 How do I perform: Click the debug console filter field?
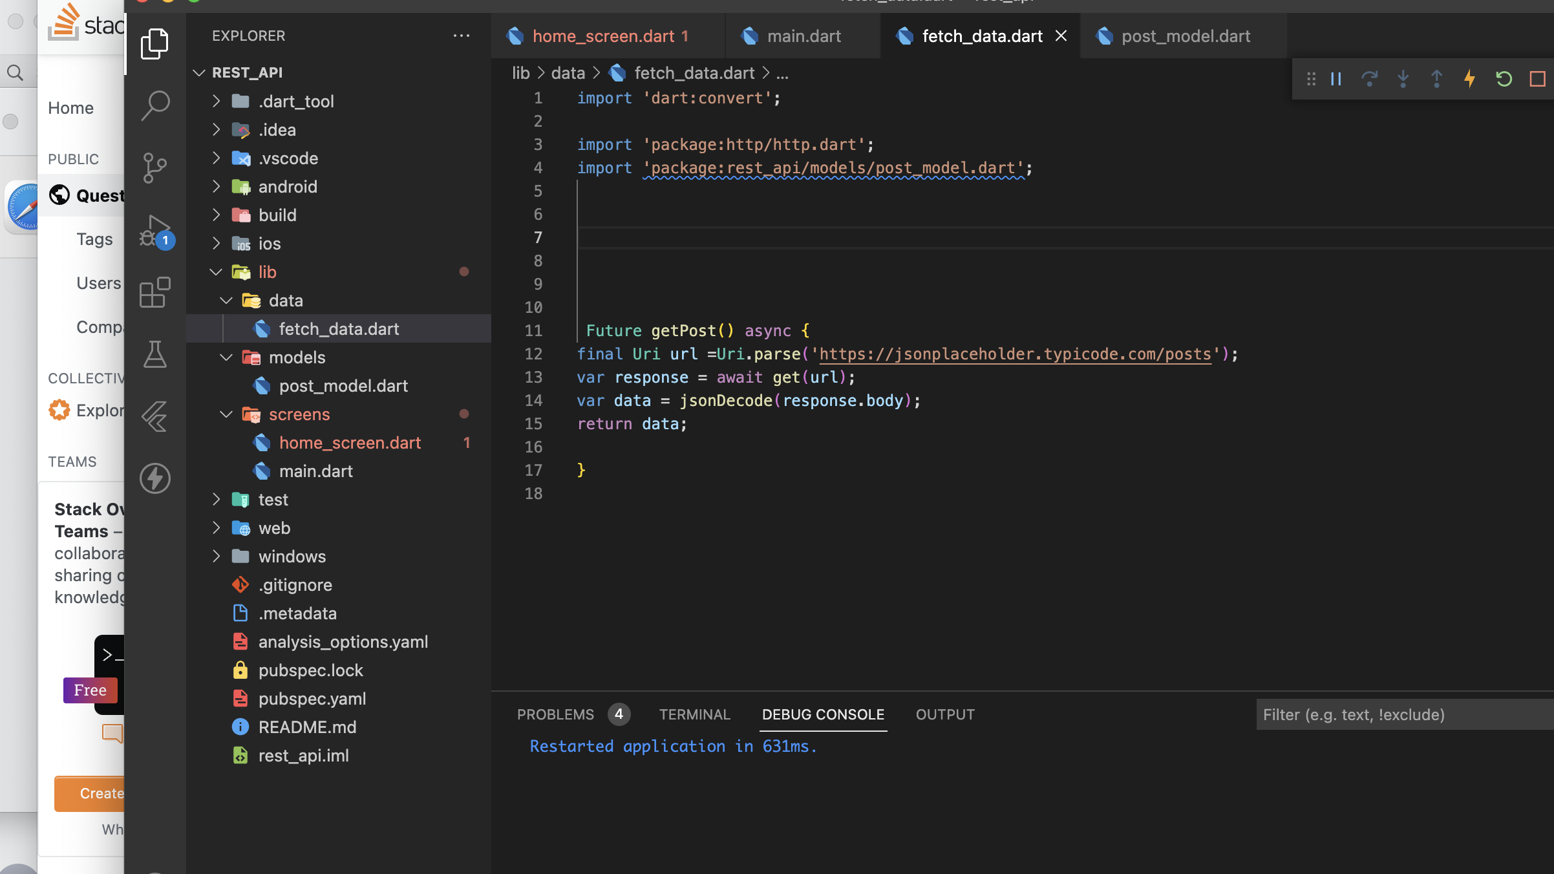point(1405,714)
